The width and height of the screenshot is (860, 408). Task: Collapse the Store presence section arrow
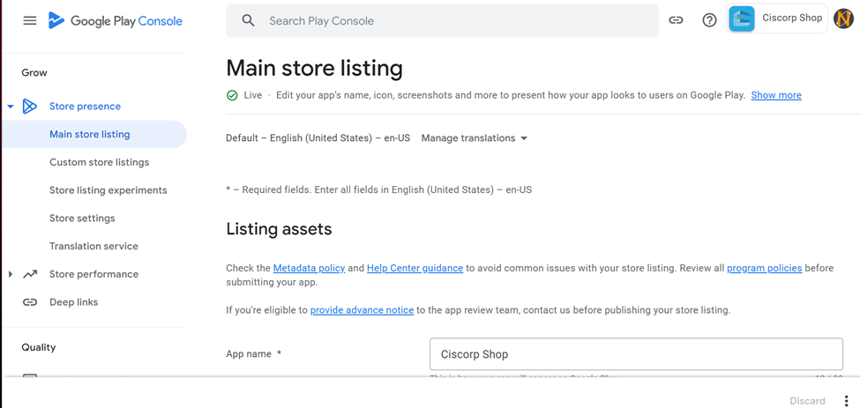(11, 107)
